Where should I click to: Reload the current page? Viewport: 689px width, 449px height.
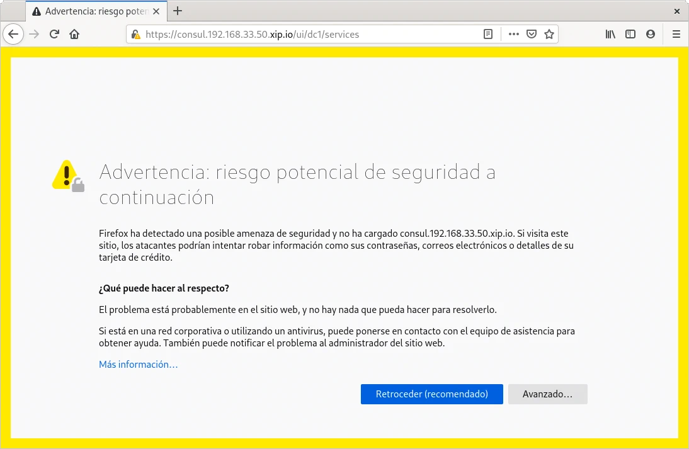[x=54, y=34]
